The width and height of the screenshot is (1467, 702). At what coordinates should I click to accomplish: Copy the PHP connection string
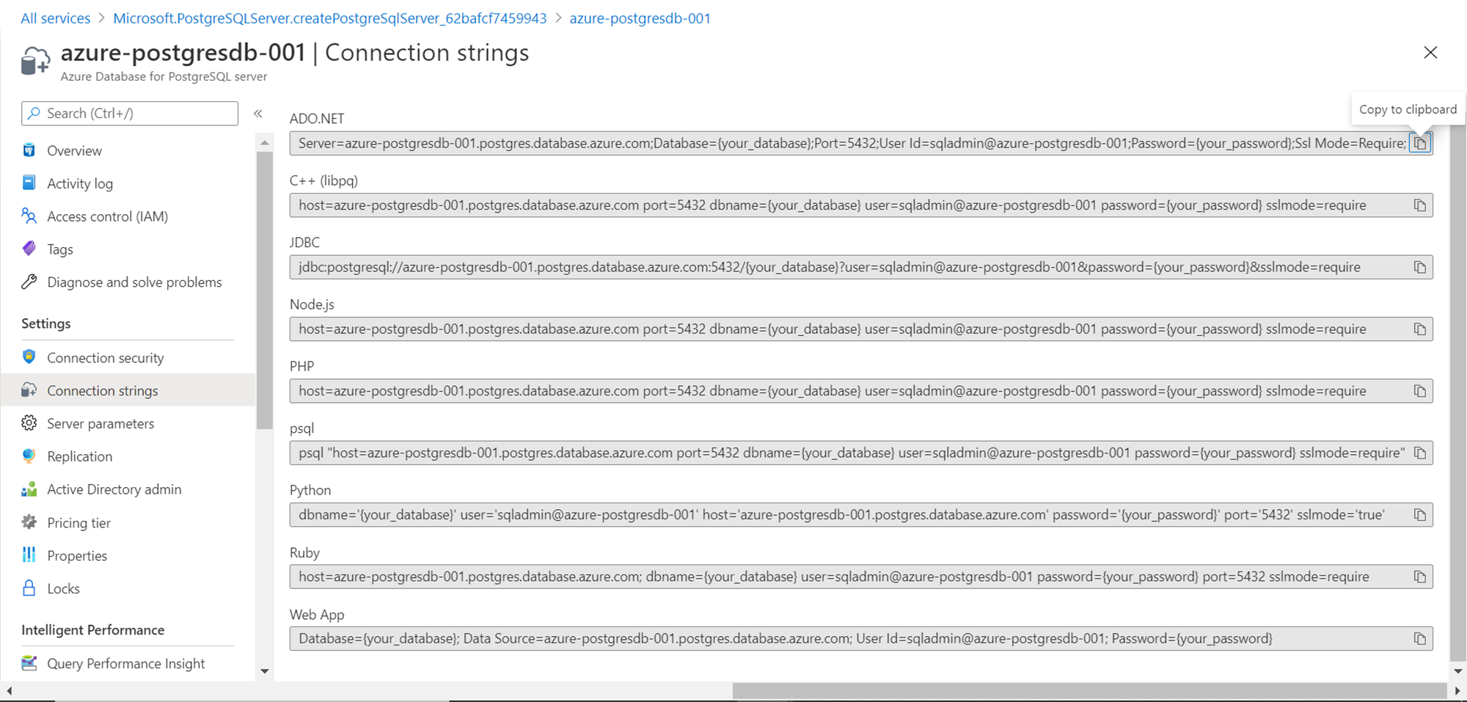[x=1420, y=392]
